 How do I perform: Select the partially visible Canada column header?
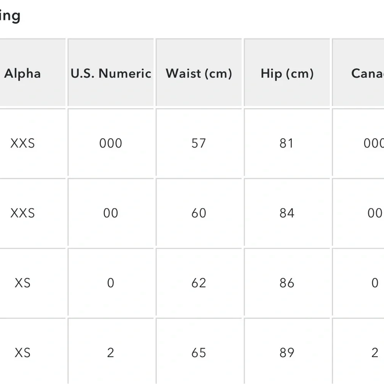358,73
